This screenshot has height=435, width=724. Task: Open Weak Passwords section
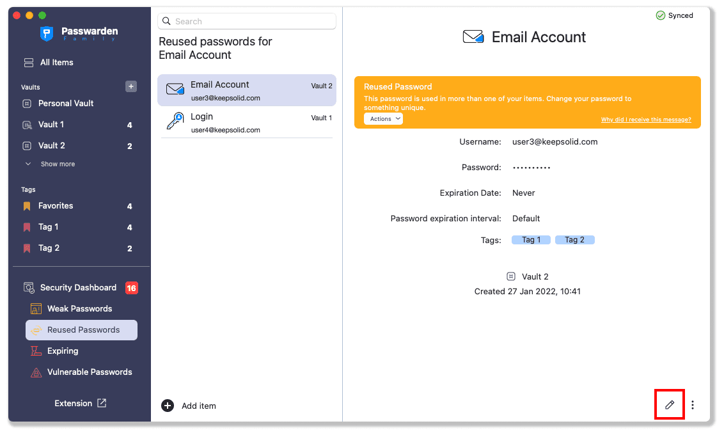[79, 309]
